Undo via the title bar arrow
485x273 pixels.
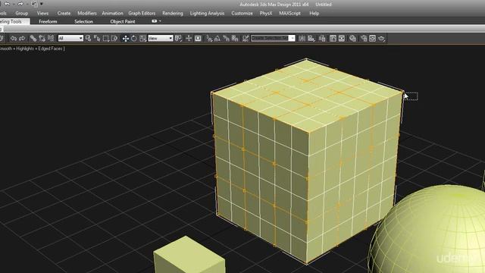pos(7,4)
